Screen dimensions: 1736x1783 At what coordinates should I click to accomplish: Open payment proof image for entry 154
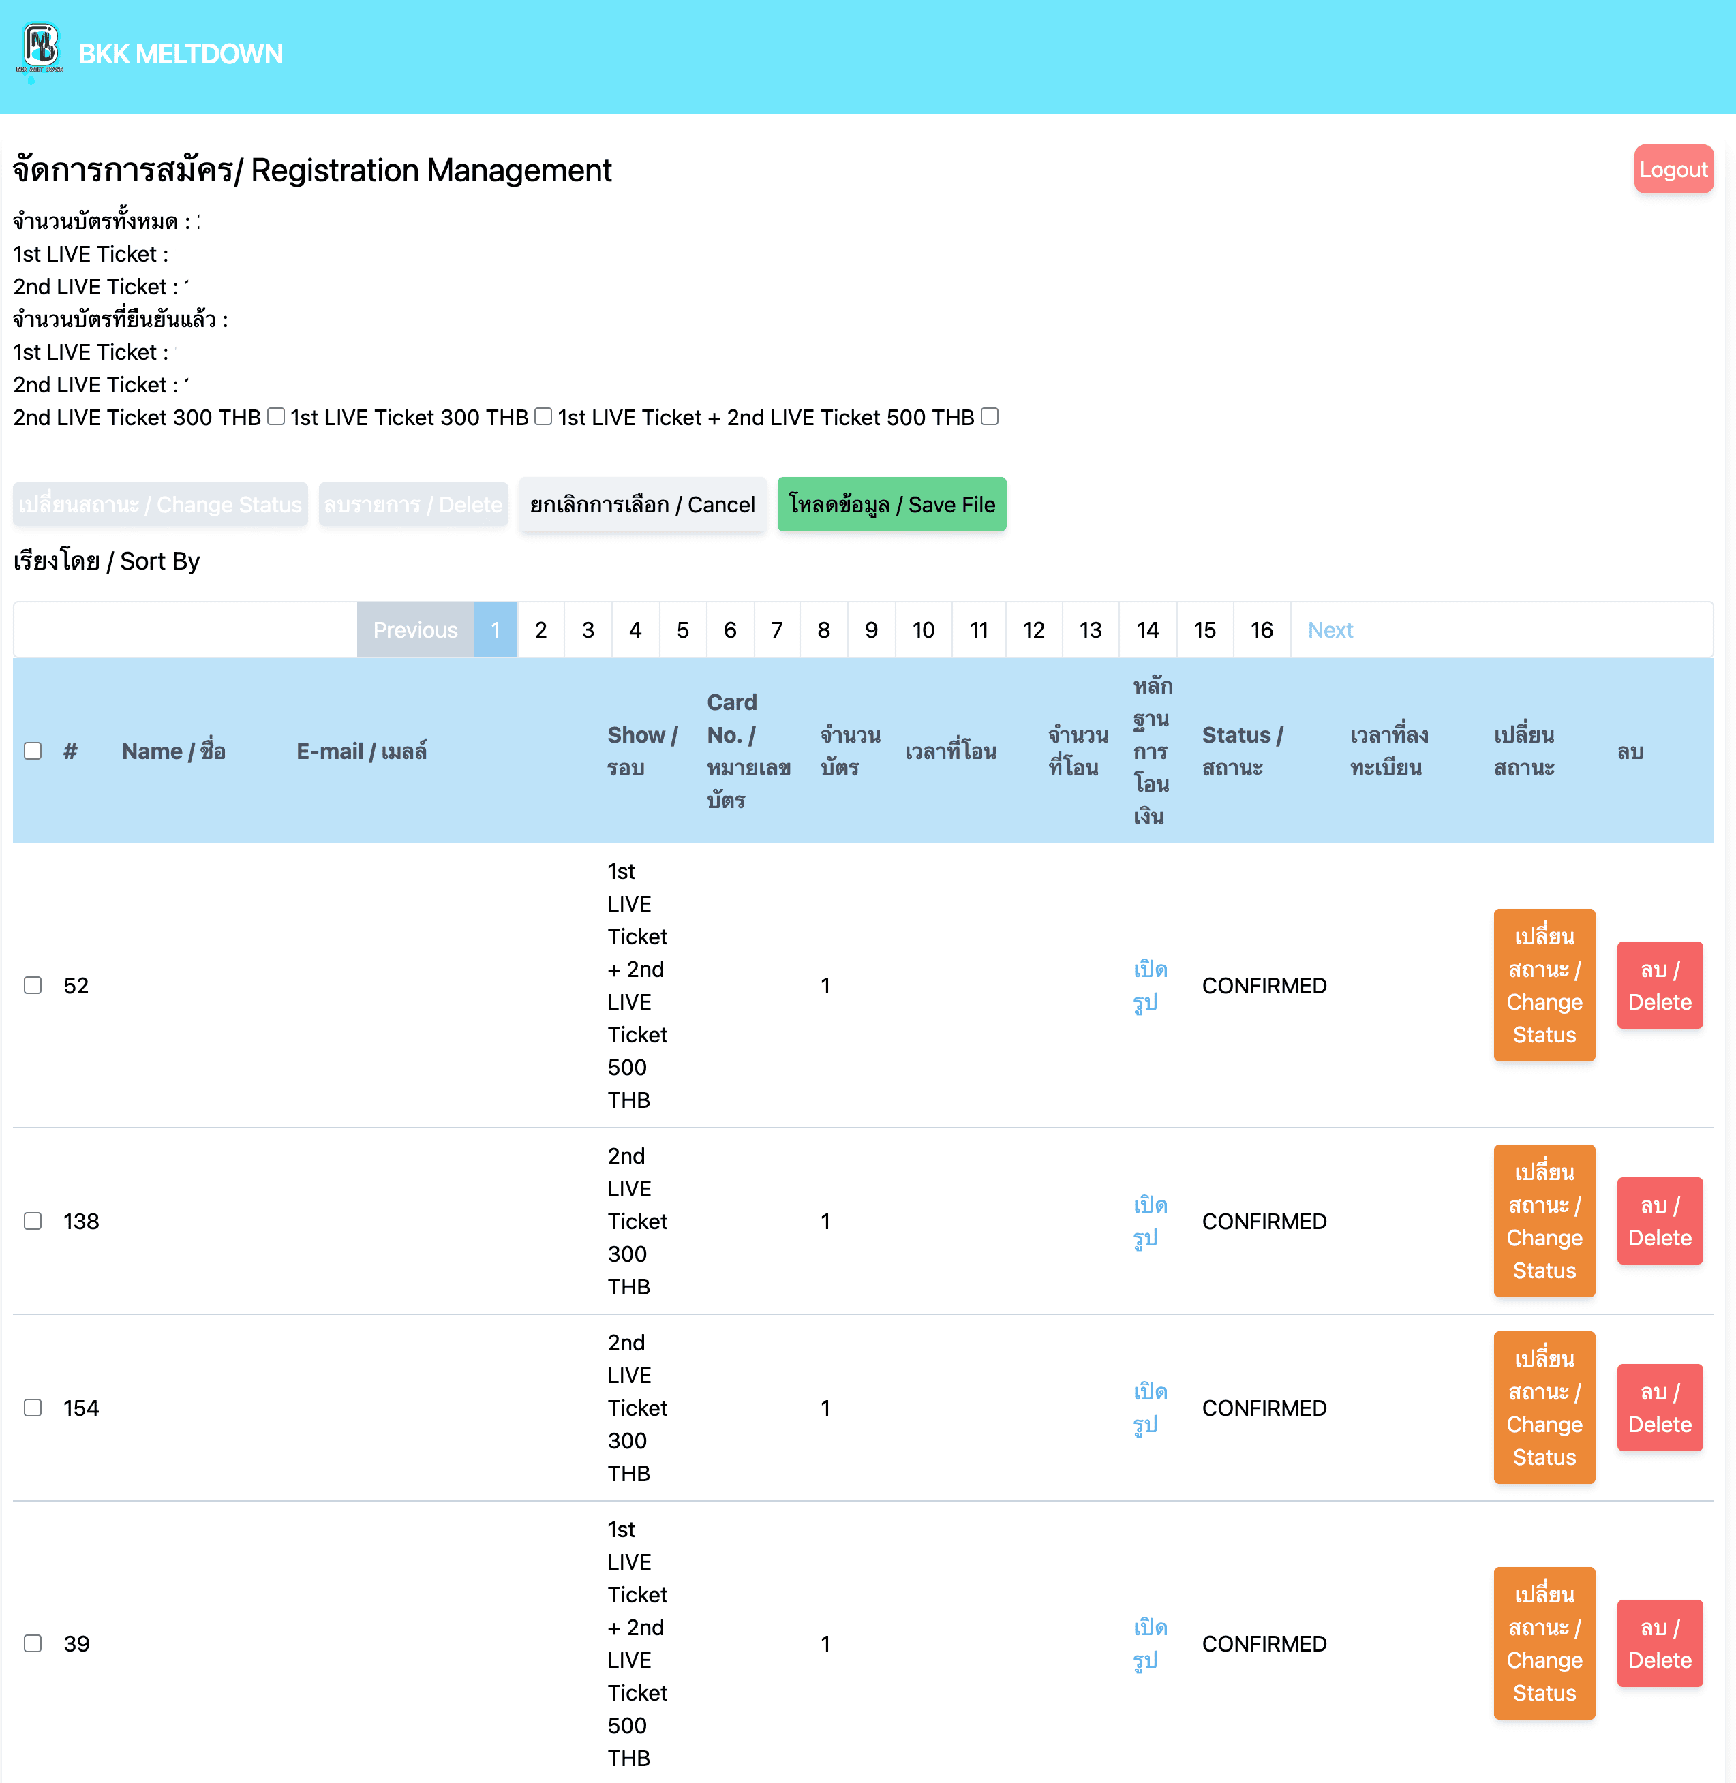[x=1150, y=1408]
